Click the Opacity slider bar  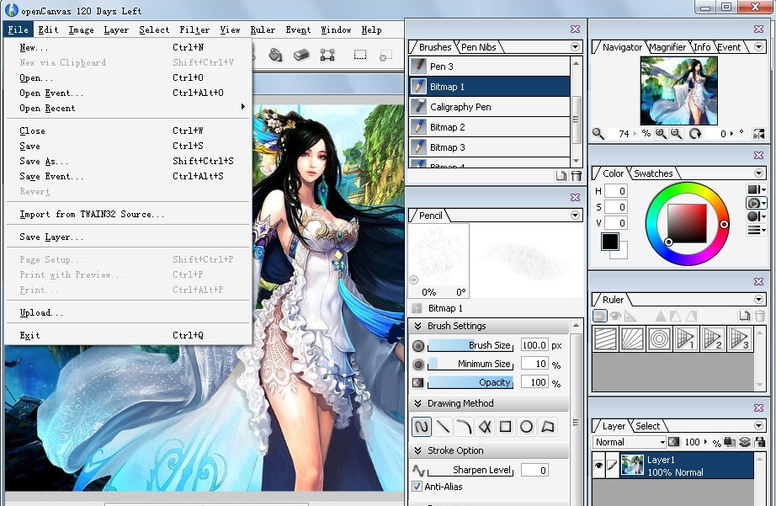[470, 383]
